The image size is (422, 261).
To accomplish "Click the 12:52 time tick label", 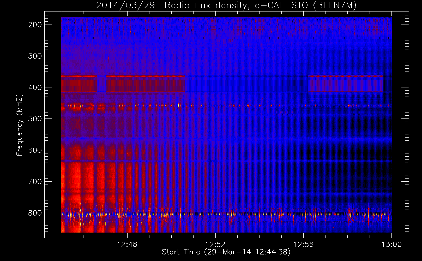I will click(215, 245).
